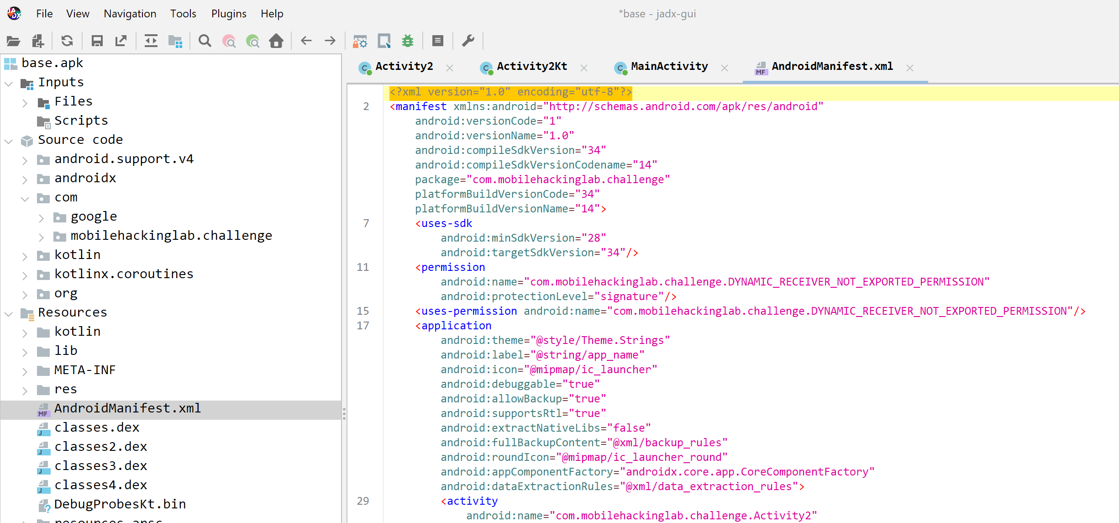Click the uses-sdk tag in code
Screen dimensions: 1119x523
coord(447,223)
